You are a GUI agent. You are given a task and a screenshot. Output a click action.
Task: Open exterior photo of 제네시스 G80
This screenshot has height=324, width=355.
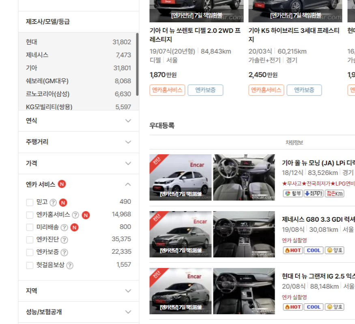pos(181,234)
